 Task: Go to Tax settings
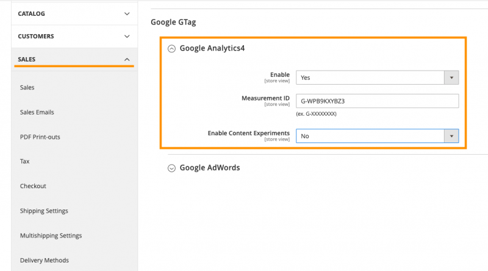[25, 162]
